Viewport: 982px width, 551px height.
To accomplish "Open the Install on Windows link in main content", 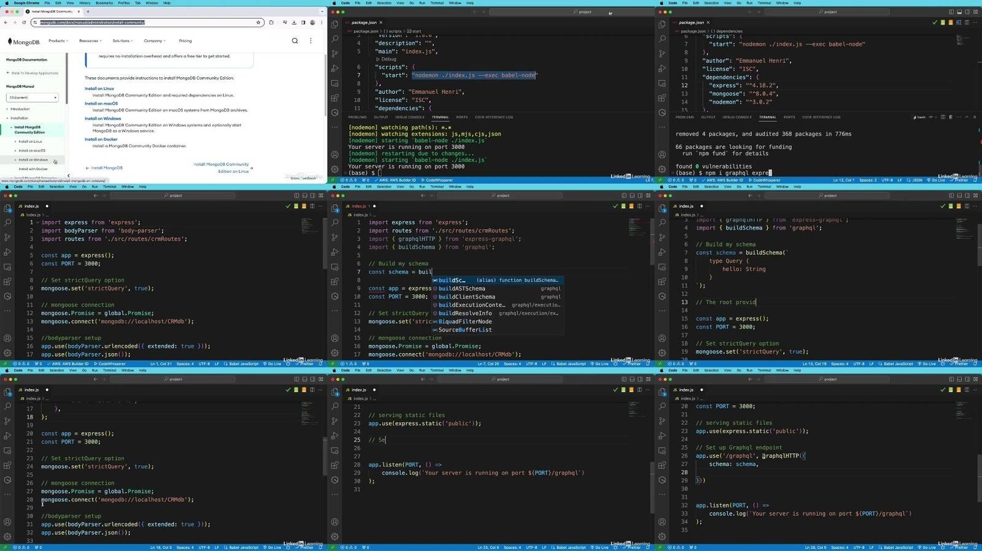I will (103, 119).
